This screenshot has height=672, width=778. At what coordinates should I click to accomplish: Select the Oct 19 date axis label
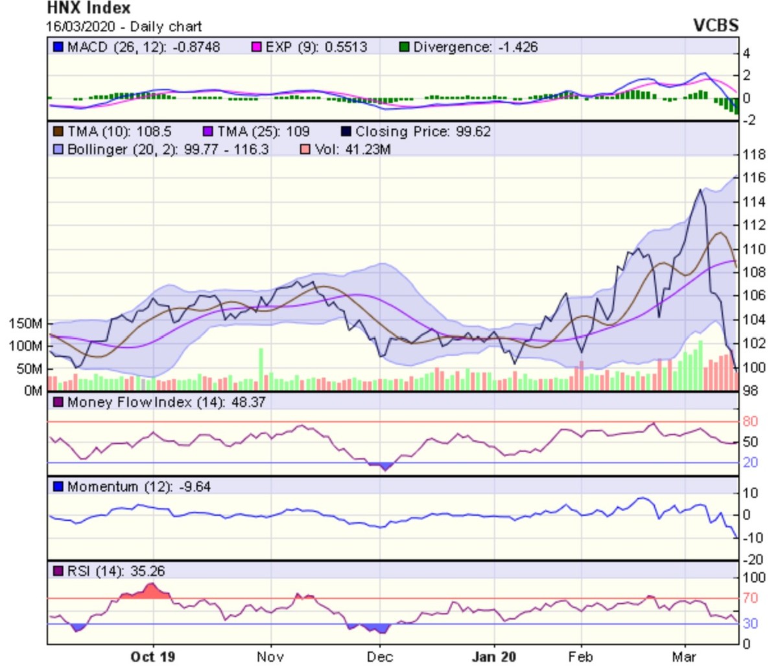click(x=152, y=657)
